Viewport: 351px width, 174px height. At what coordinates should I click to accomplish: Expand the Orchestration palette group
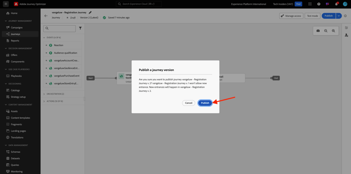(53, 94)
